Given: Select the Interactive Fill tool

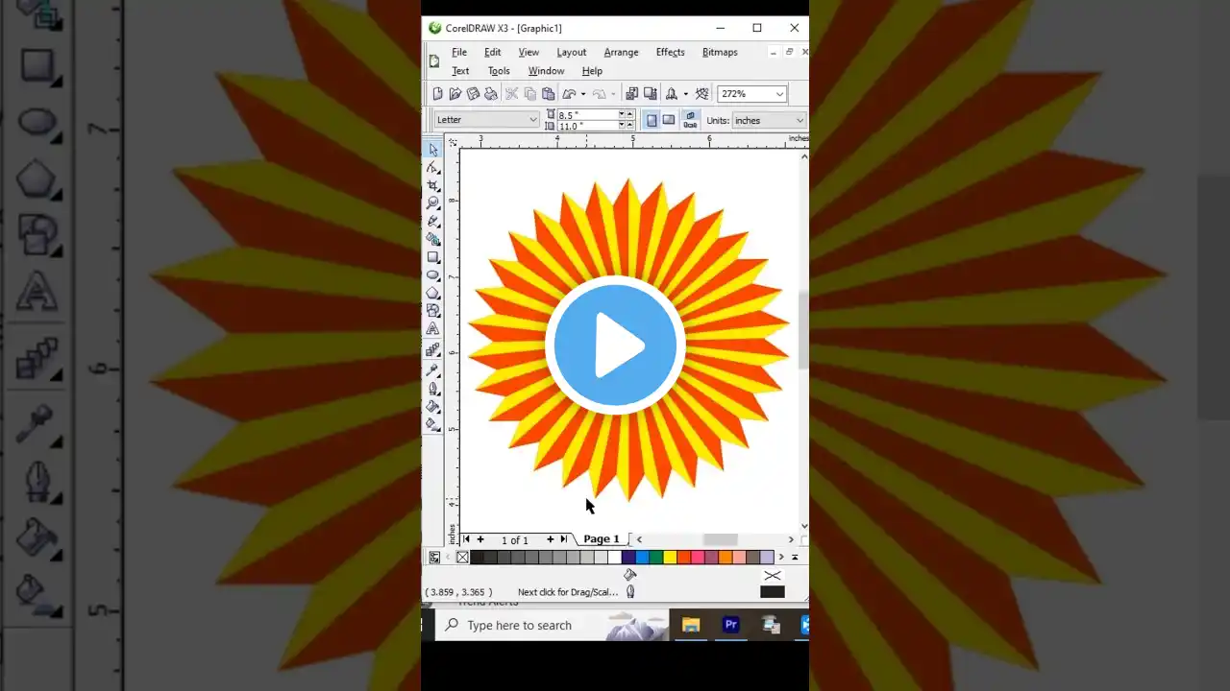Looking at the screenshot, I should 433,423.
